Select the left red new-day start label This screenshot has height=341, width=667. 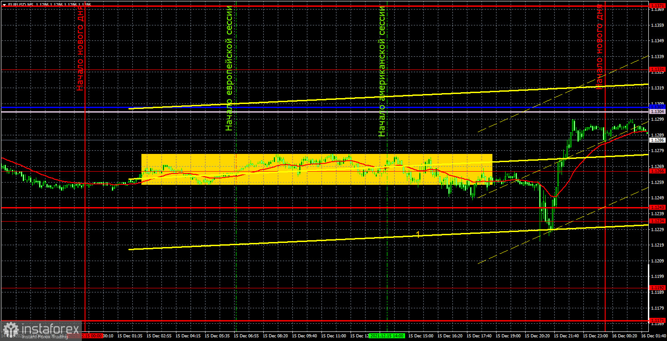click(80, 48)
